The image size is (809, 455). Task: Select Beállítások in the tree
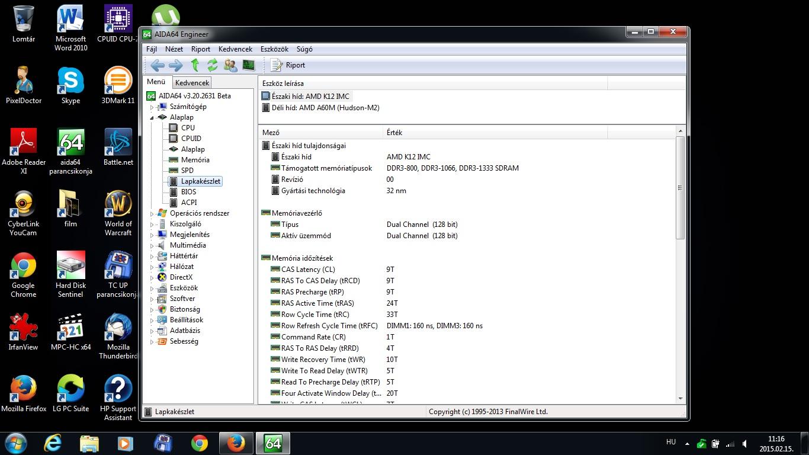pyautogui.click(x=187, y=320)
